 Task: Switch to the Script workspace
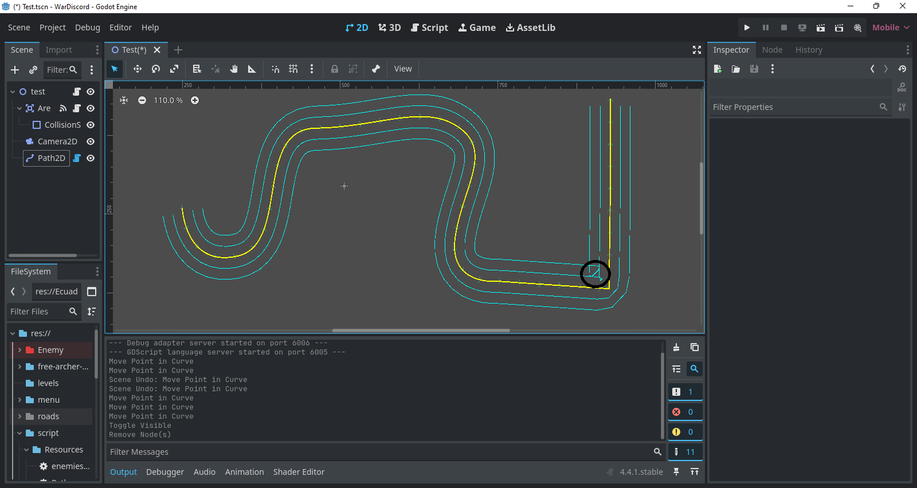429,27
